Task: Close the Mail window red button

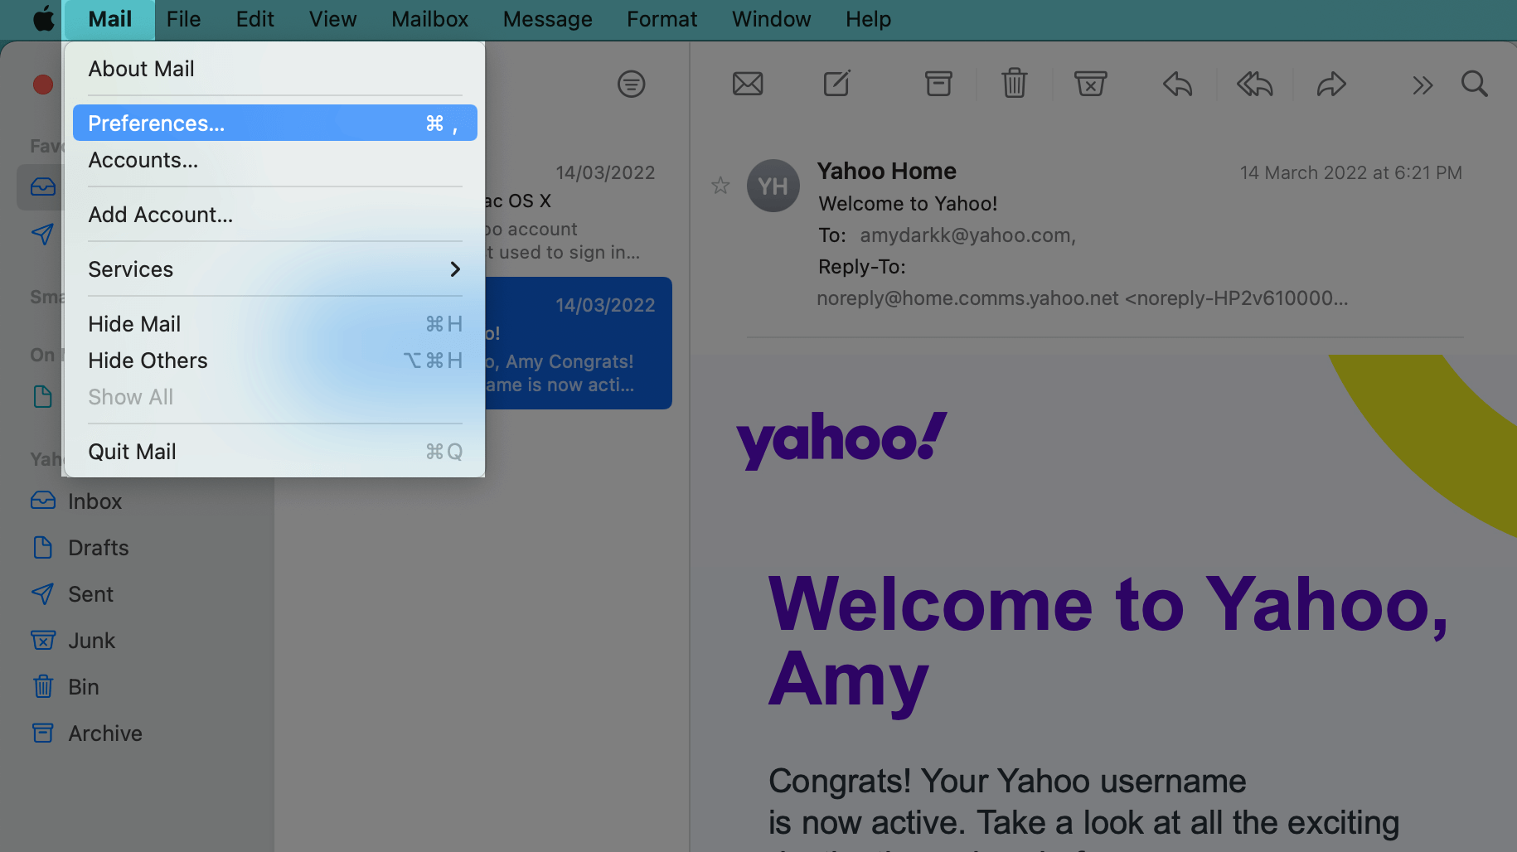Action: [x=43, y=85]
